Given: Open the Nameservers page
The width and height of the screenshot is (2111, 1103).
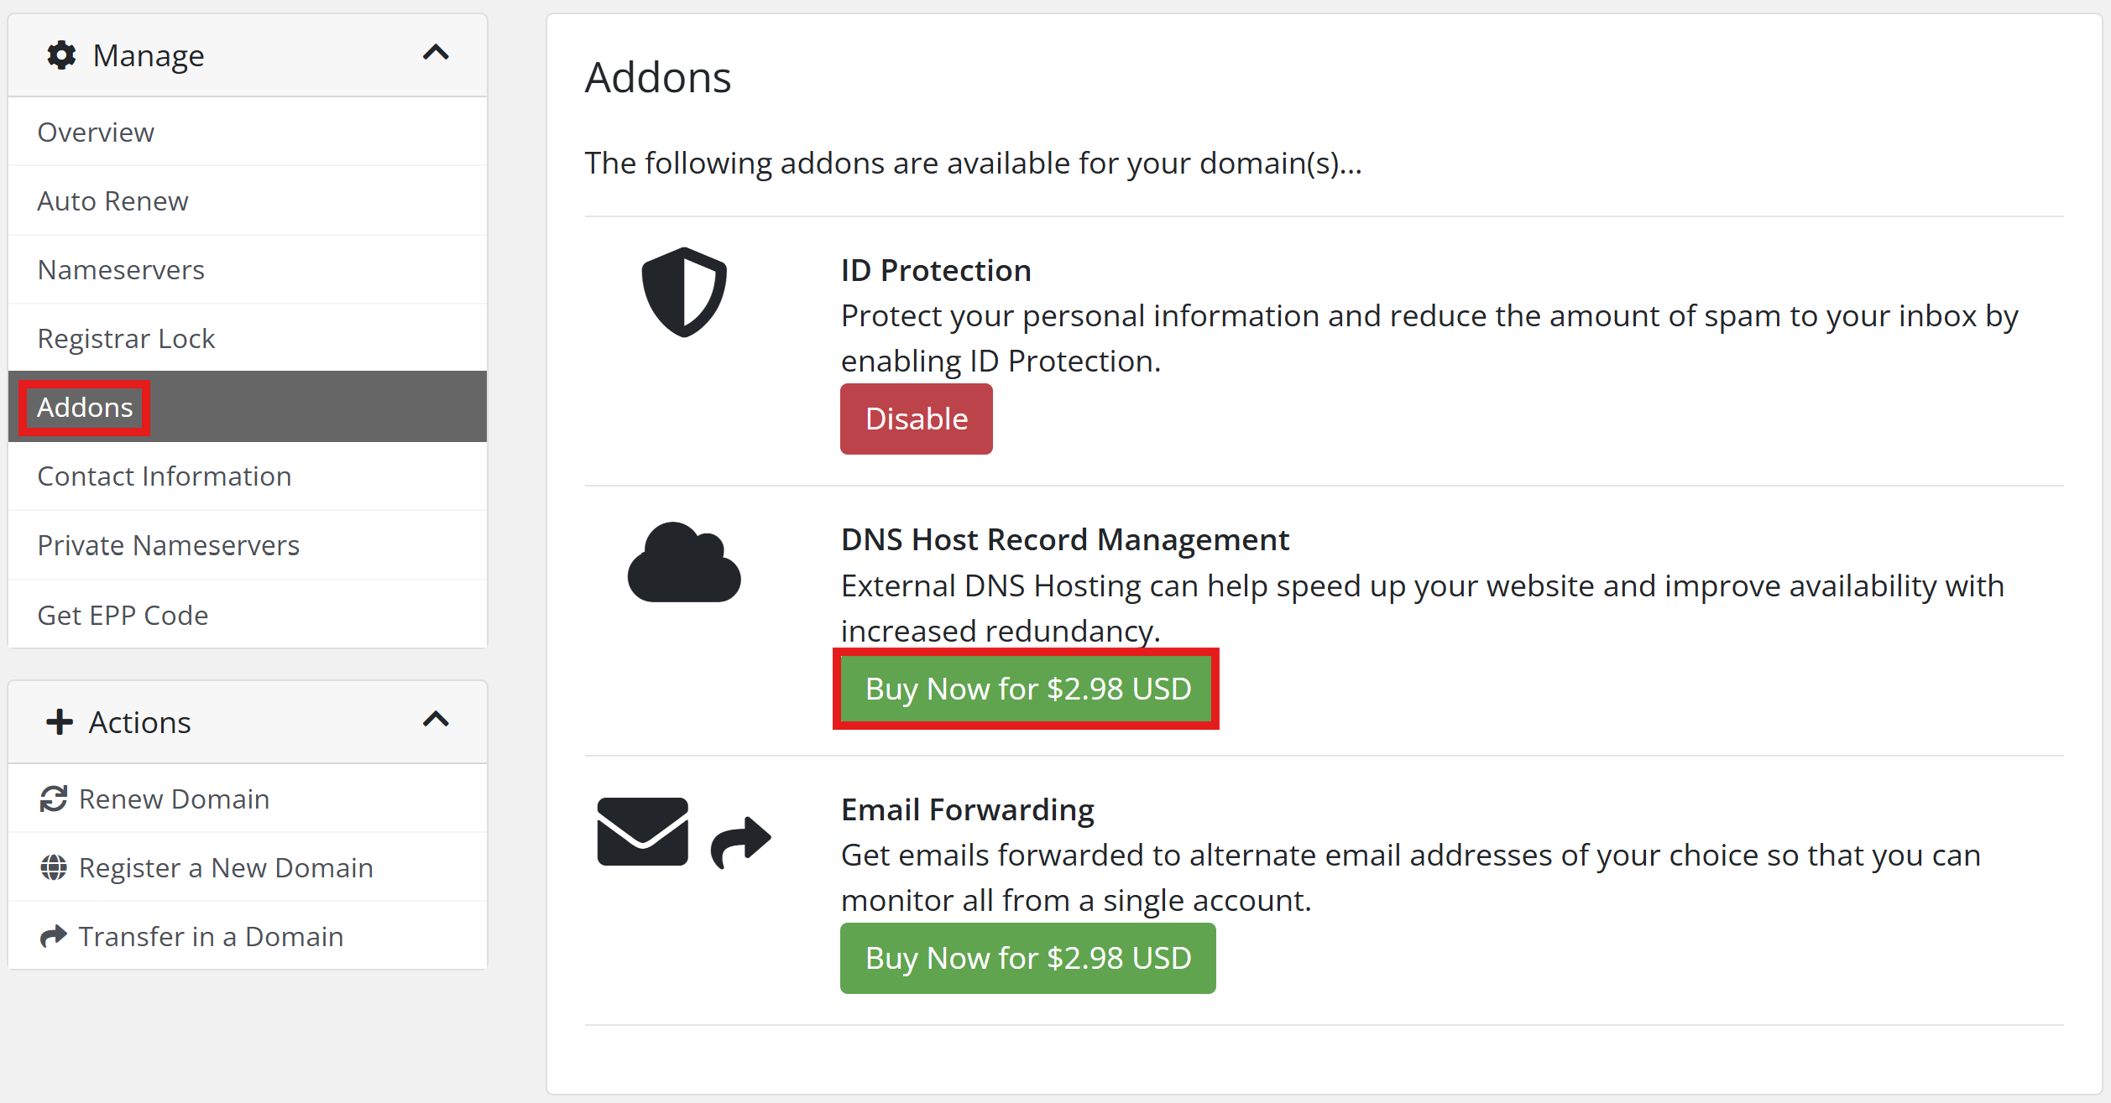Looking at the screenshot, I should (x=121, y=270).
